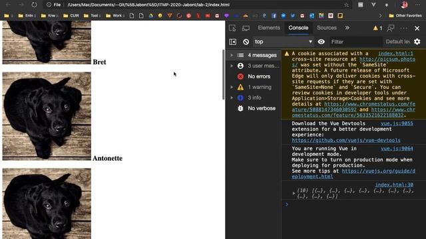This screenshot has width=426, height=239.
Task: Click the page vertical scrollbar
Action: [224, 75]
